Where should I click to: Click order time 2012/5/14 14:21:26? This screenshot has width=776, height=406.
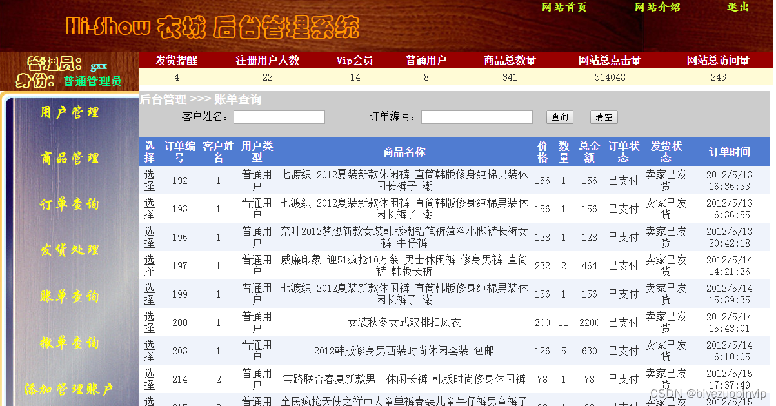(x=730, y=265)
